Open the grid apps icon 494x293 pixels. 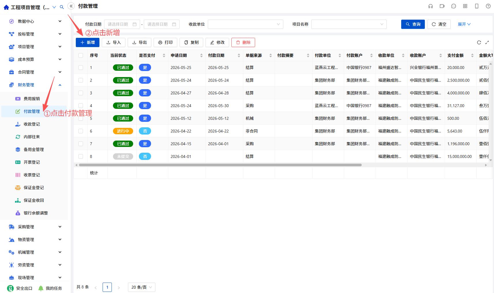(465, 6)
